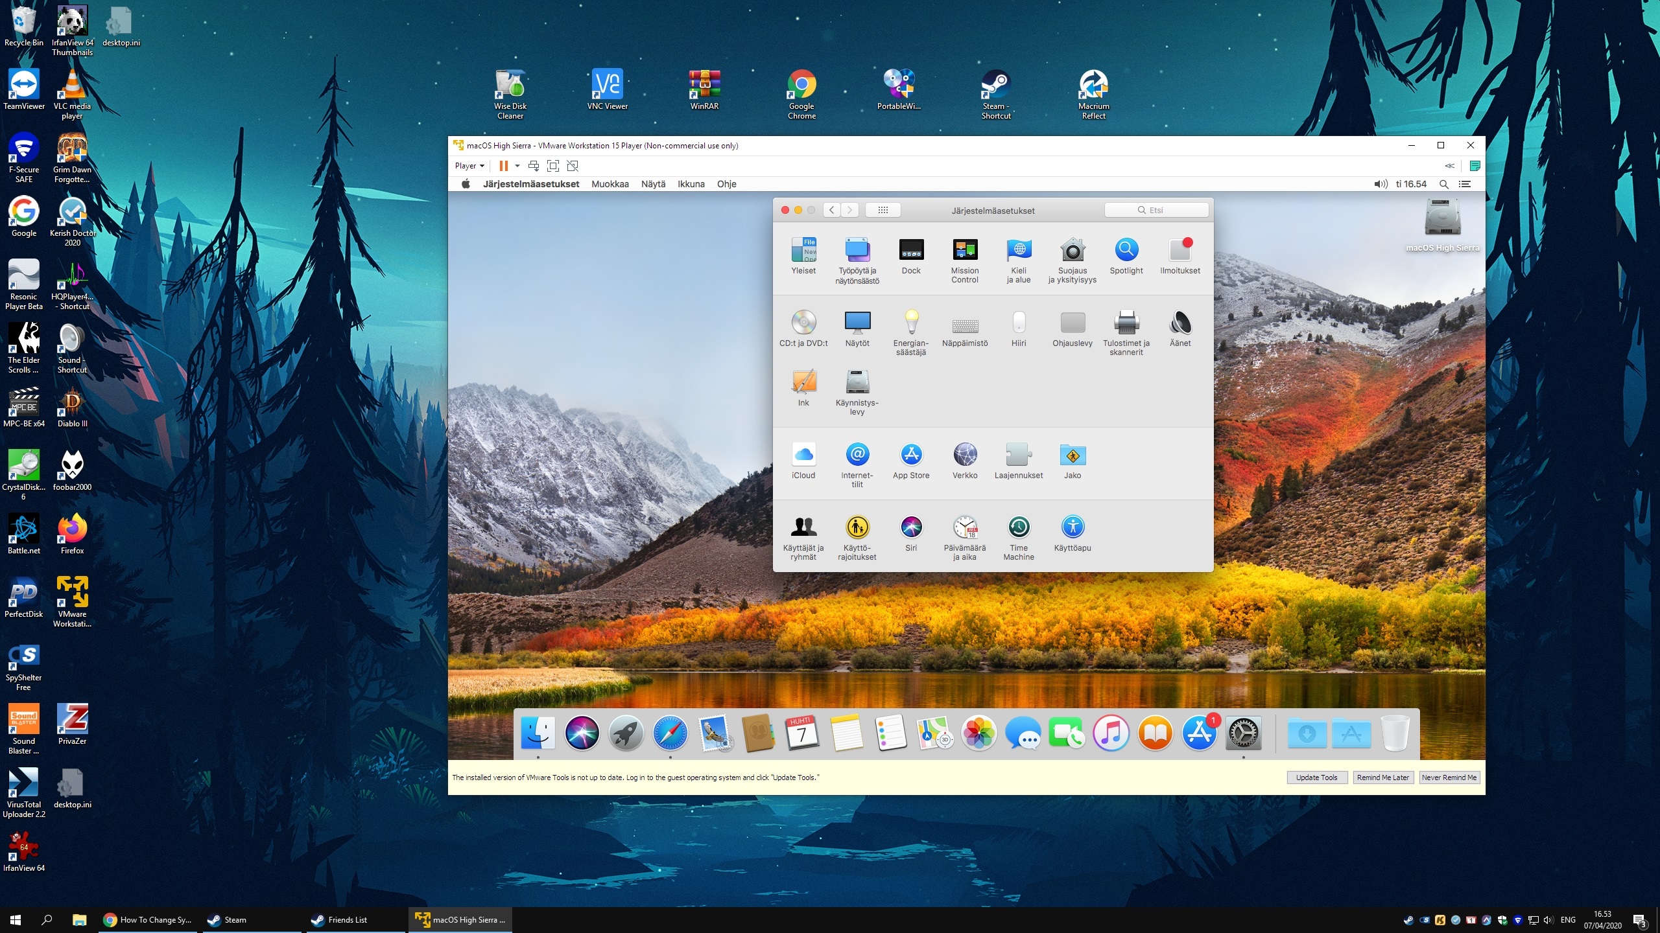
Task: Click the Etsi search field
Action: pyautogui.click(x=1156, y=210)
